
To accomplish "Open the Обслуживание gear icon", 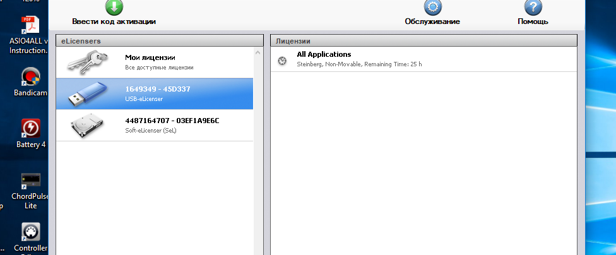I will (x=432, y=7).
